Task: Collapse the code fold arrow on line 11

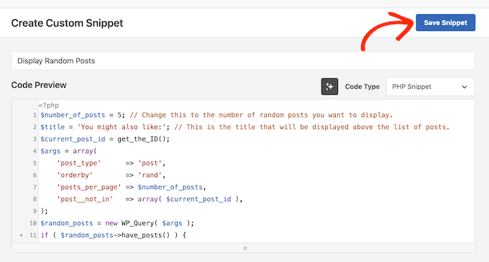Action: (21, 235)
